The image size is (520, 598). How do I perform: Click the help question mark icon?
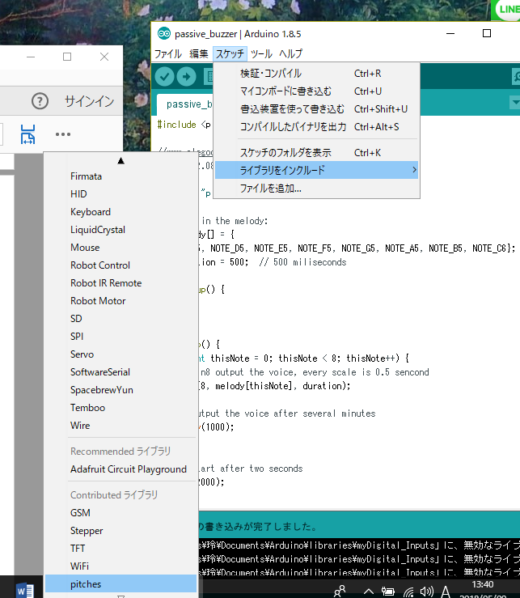(x=40, y=101)
